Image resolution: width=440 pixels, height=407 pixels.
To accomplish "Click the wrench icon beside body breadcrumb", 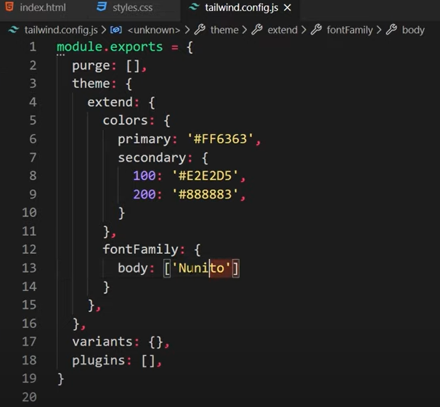I will (391, 30).
